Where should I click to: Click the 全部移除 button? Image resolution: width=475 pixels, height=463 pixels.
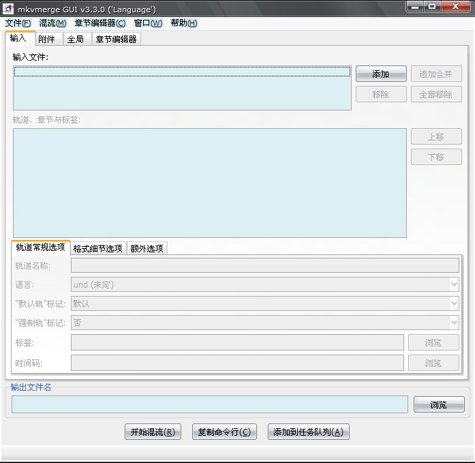[x=436, y=94]
